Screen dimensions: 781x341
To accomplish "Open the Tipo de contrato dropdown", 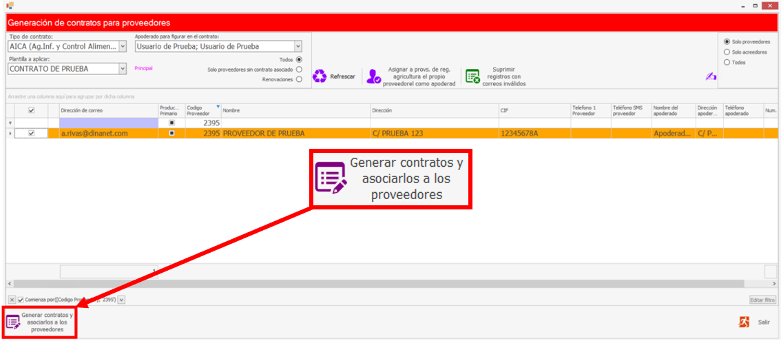I will [123, 47].
